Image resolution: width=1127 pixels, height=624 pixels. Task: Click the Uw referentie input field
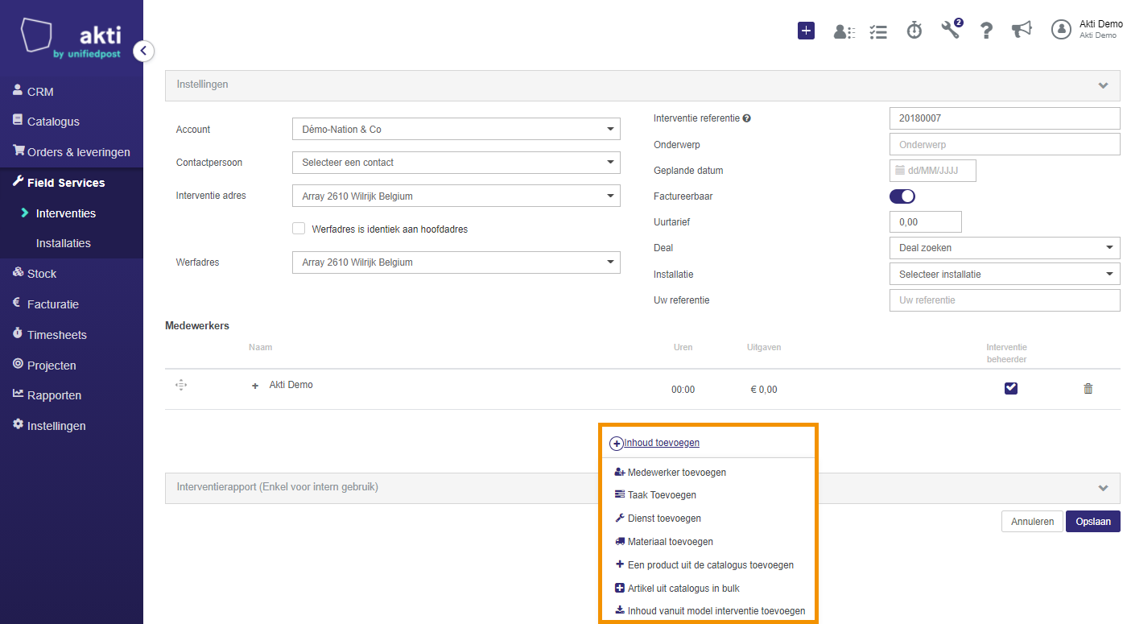coord(1005,300)
